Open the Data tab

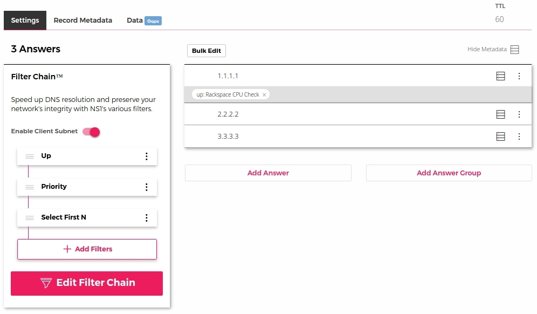pyautogui.click(x=134, y=20)
